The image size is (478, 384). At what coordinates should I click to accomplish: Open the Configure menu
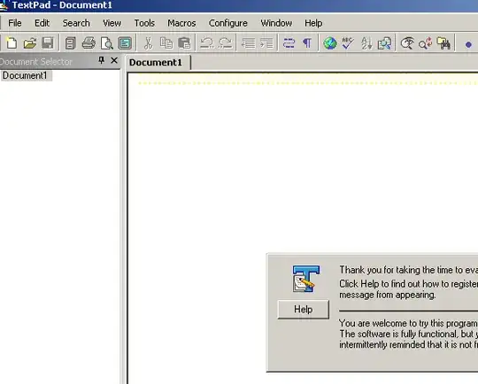click(228, 23)
